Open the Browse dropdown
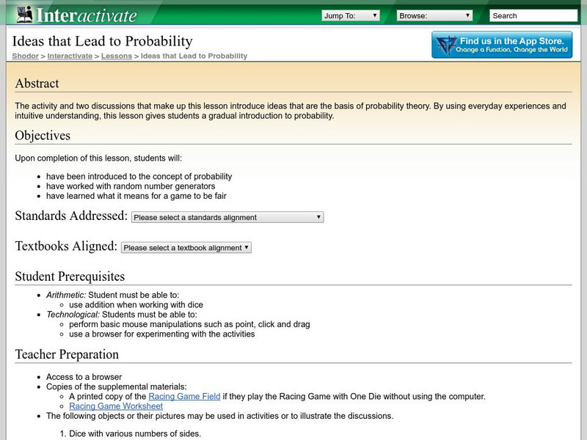Viewport: 587px width, 440px height. 434,15
